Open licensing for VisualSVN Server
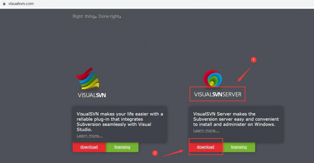 [x=239, y=147]
